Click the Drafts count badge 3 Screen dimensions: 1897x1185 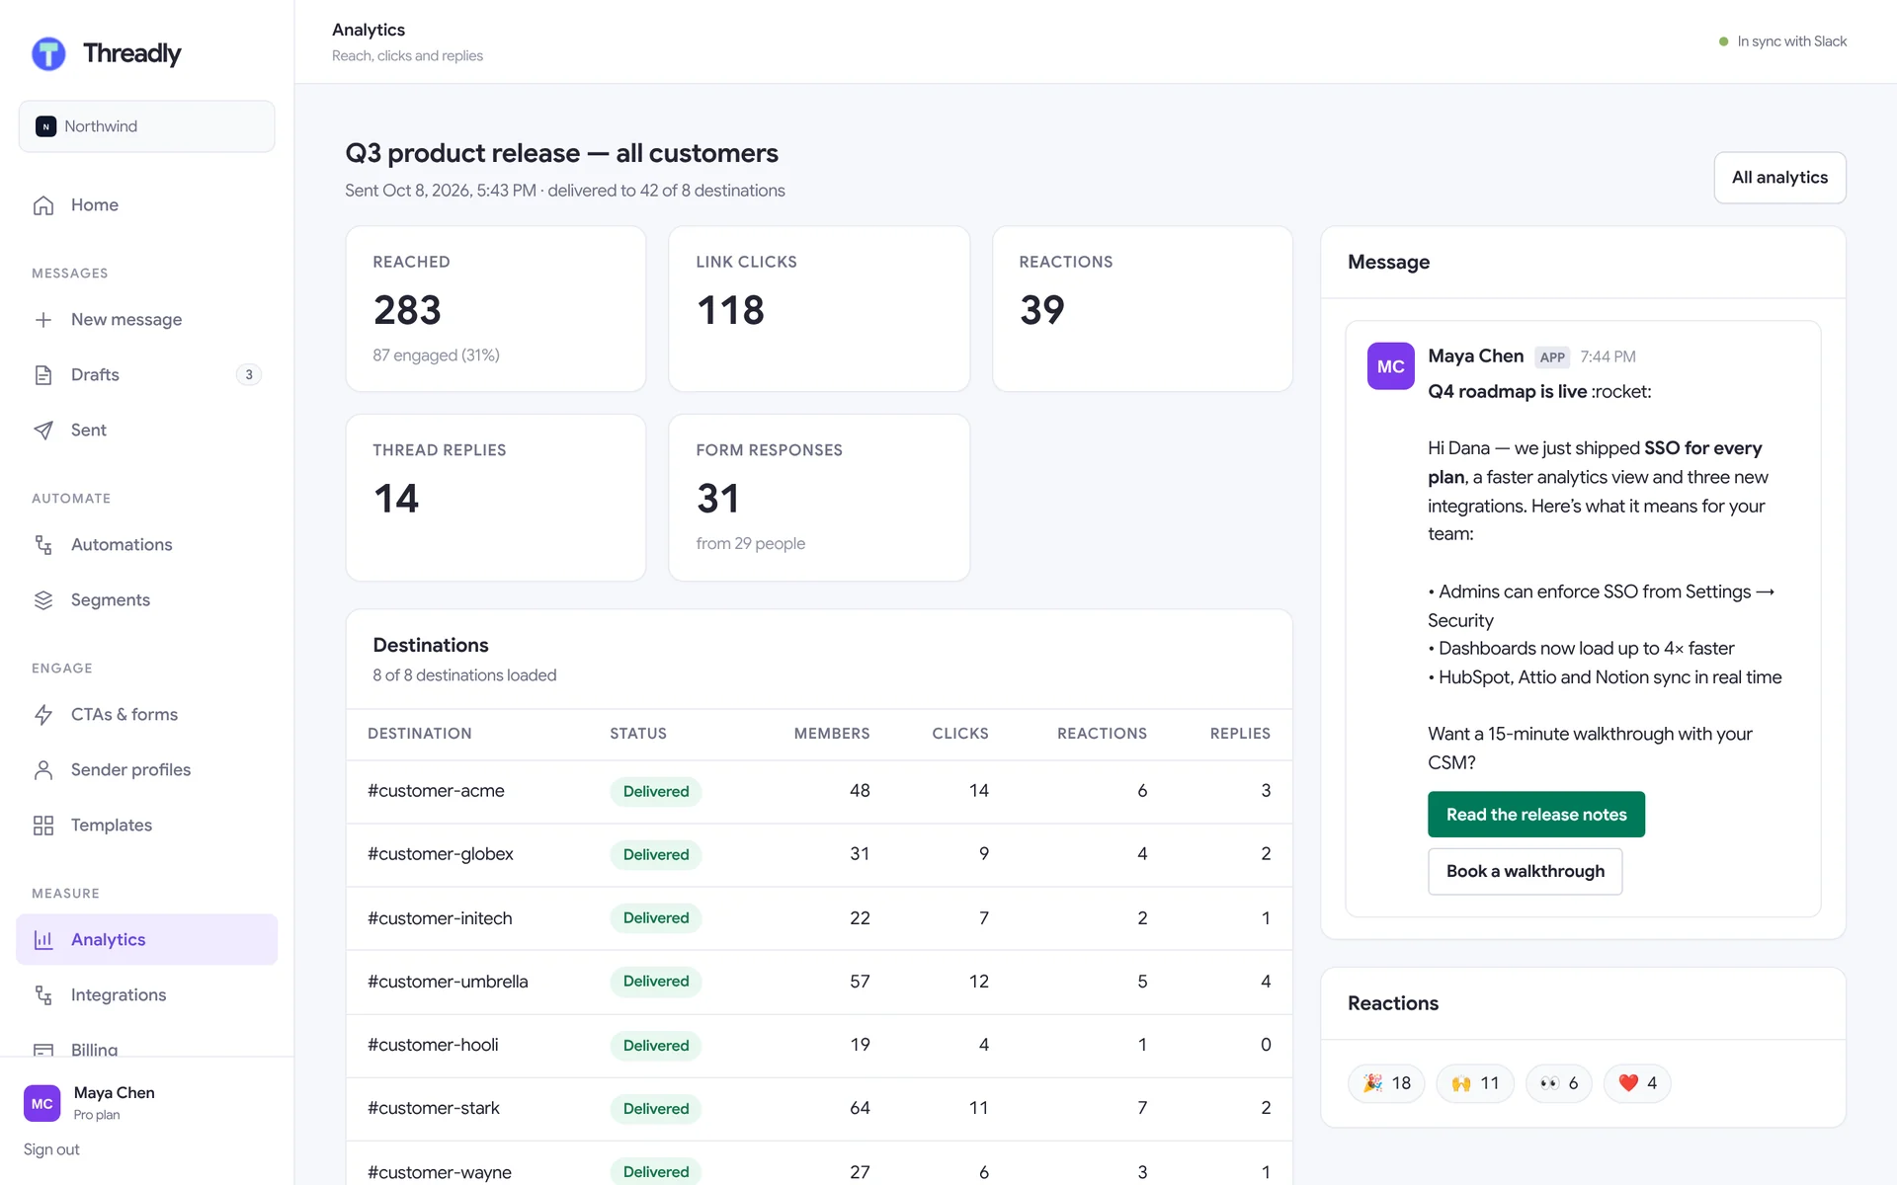tap(249, 375)
